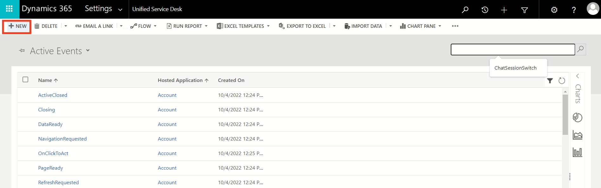Click Unified Service Desk breadcrumb
The height and width of the screenshot is (188, 601).
[x=157, y=9]
